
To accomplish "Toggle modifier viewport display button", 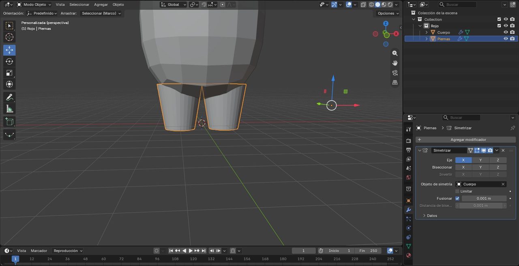I will point(483,150).
